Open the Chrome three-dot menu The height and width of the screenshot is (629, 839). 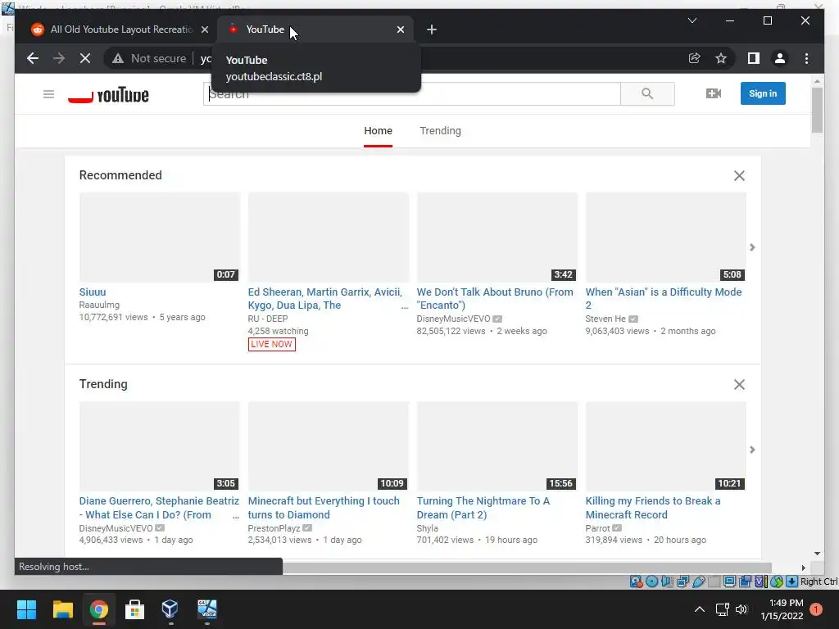(x=807, y=58)
